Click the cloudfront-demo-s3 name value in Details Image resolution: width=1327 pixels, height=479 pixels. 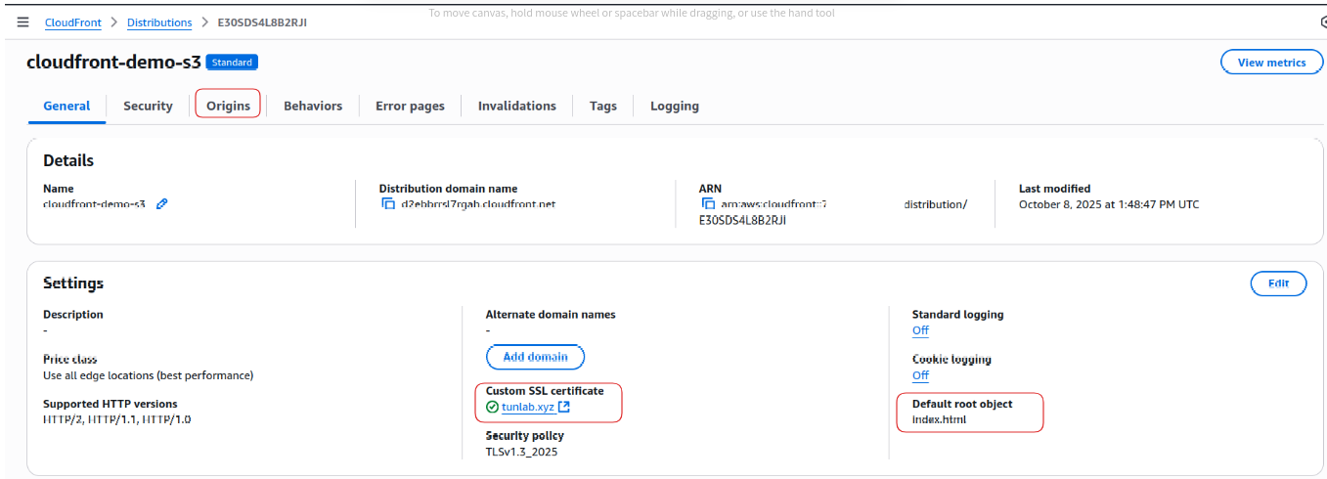coord(94,204)
